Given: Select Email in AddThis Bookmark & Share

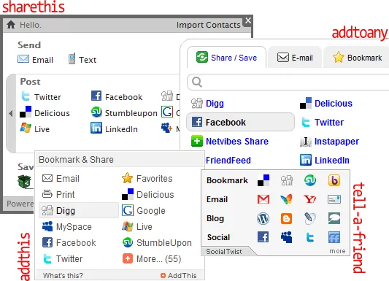Looking at the screenshot, I should coord(61,178).
